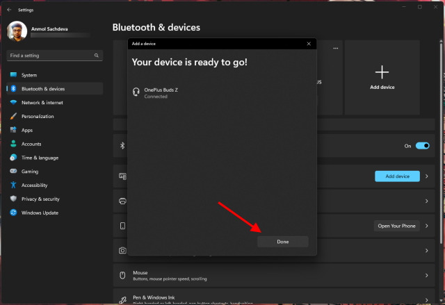
Task: Click the Open Your Phone button
Action: click(x=396, y=226)
